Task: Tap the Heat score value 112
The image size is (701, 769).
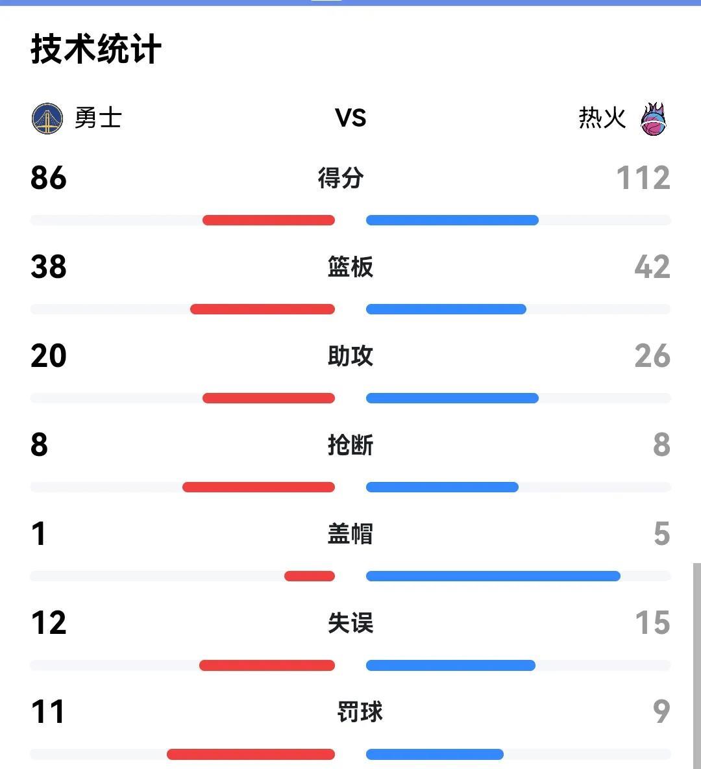Action: coord(643,177)
